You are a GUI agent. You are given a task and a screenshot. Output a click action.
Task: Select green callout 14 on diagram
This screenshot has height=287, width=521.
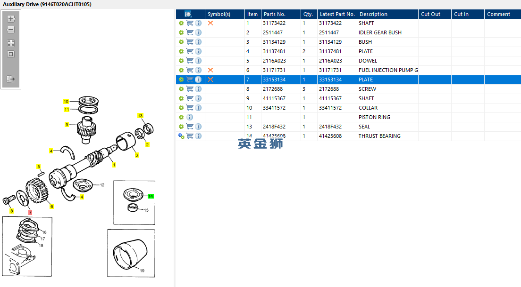(x=151, y=196)
